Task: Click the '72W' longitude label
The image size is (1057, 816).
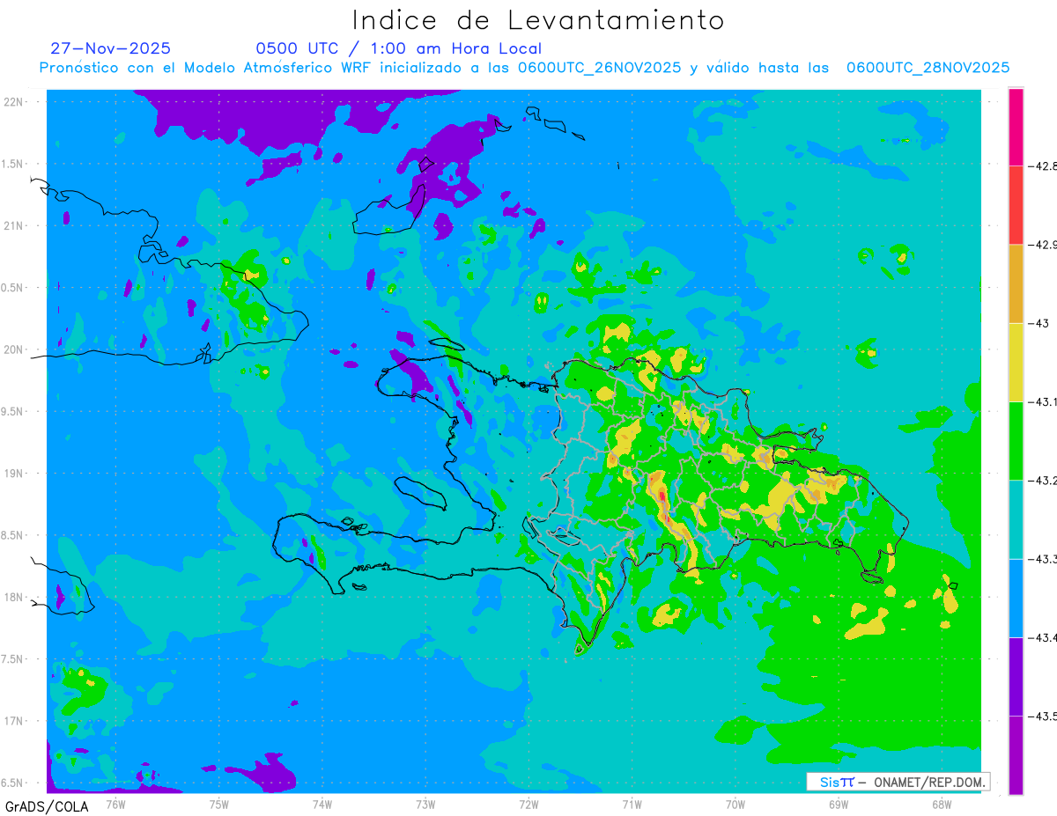Action: coord(528,804)
